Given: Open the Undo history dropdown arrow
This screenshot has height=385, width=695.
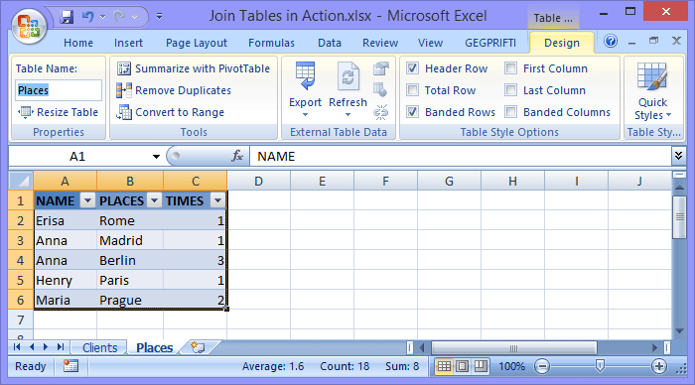Looking at the screenshot, I should 103,17.
